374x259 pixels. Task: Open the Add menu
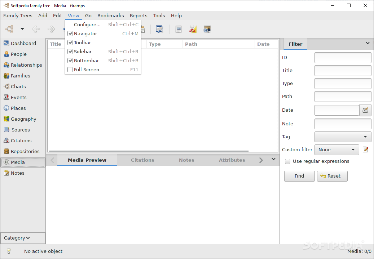[x=43, y=15]
